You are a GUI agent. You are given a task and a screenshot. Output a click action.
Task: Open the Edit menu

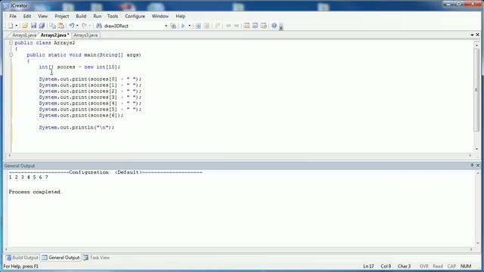tap(27, 16)
